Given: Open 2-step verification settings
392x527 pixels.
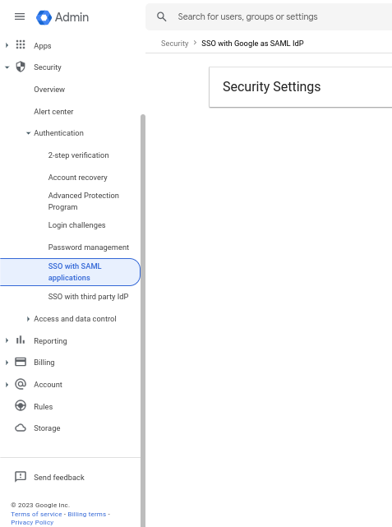Looking at the screenshot, I should 78,155.
